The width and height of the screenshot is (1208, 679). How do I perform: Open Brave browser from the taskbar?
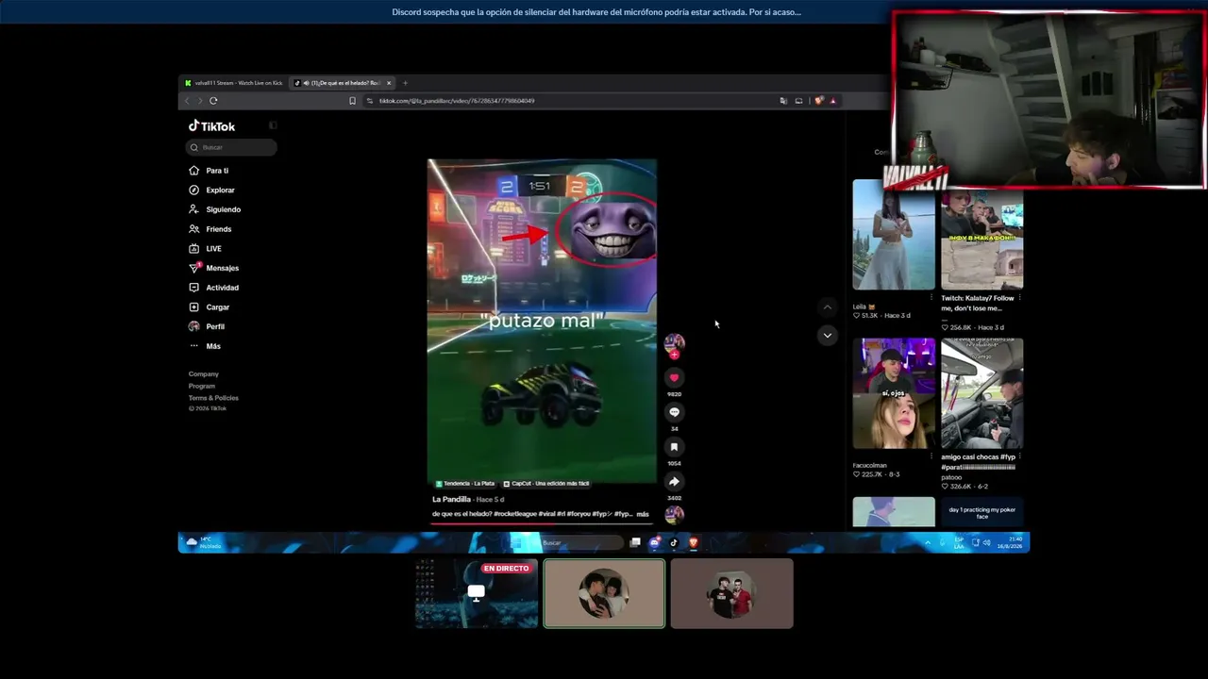point(693,542)
